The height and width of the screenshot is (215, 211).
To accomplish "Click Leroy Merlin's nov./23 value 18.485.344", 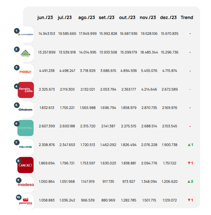I will coord(149,52).
